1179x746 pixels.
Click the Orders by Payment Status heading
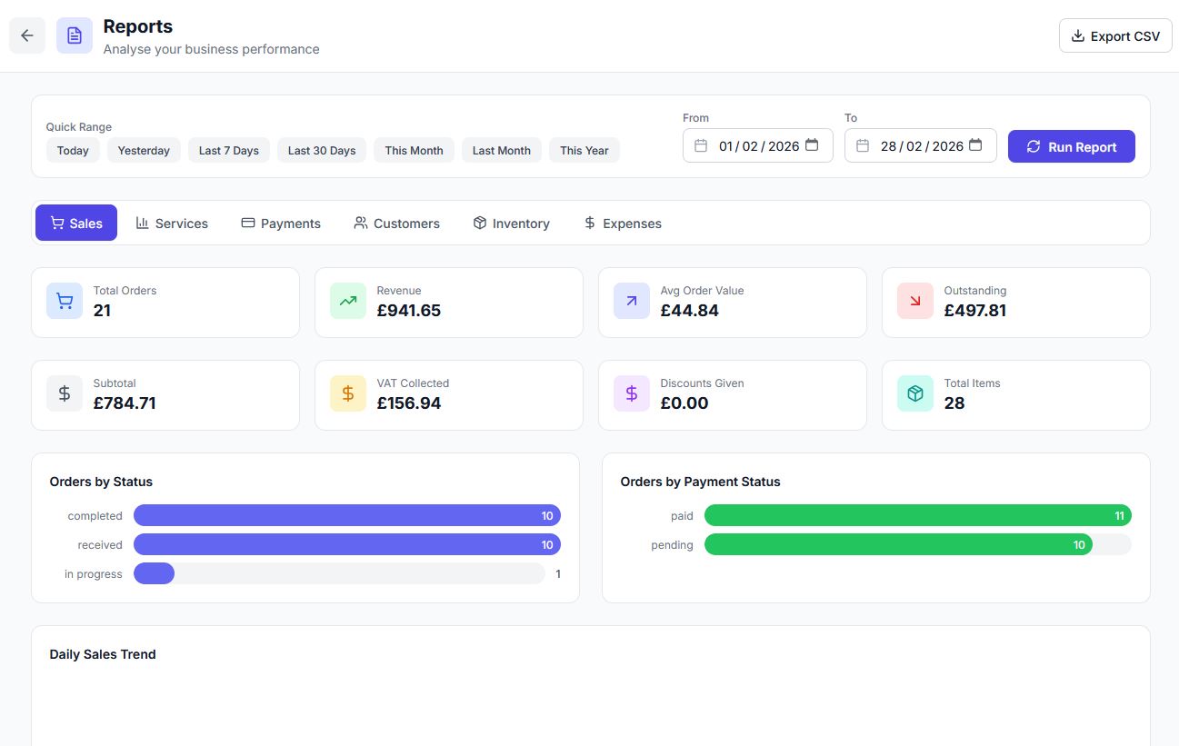pos(701,482)
